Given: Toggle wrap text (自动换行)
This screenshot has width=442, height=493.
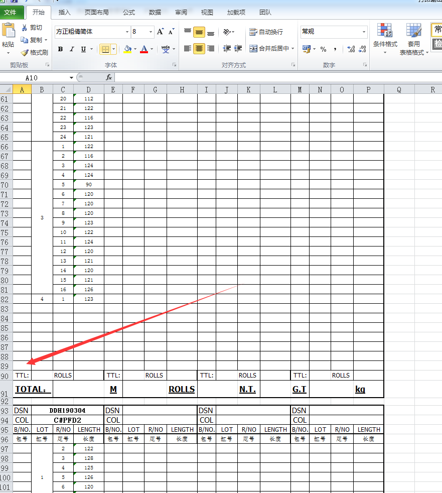Looking at the screenshot, I should pos(266,32).
